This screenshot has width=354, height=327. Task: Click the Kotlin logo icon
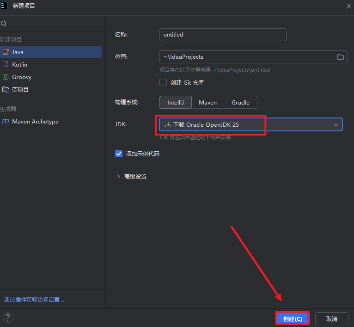(6, 64)
